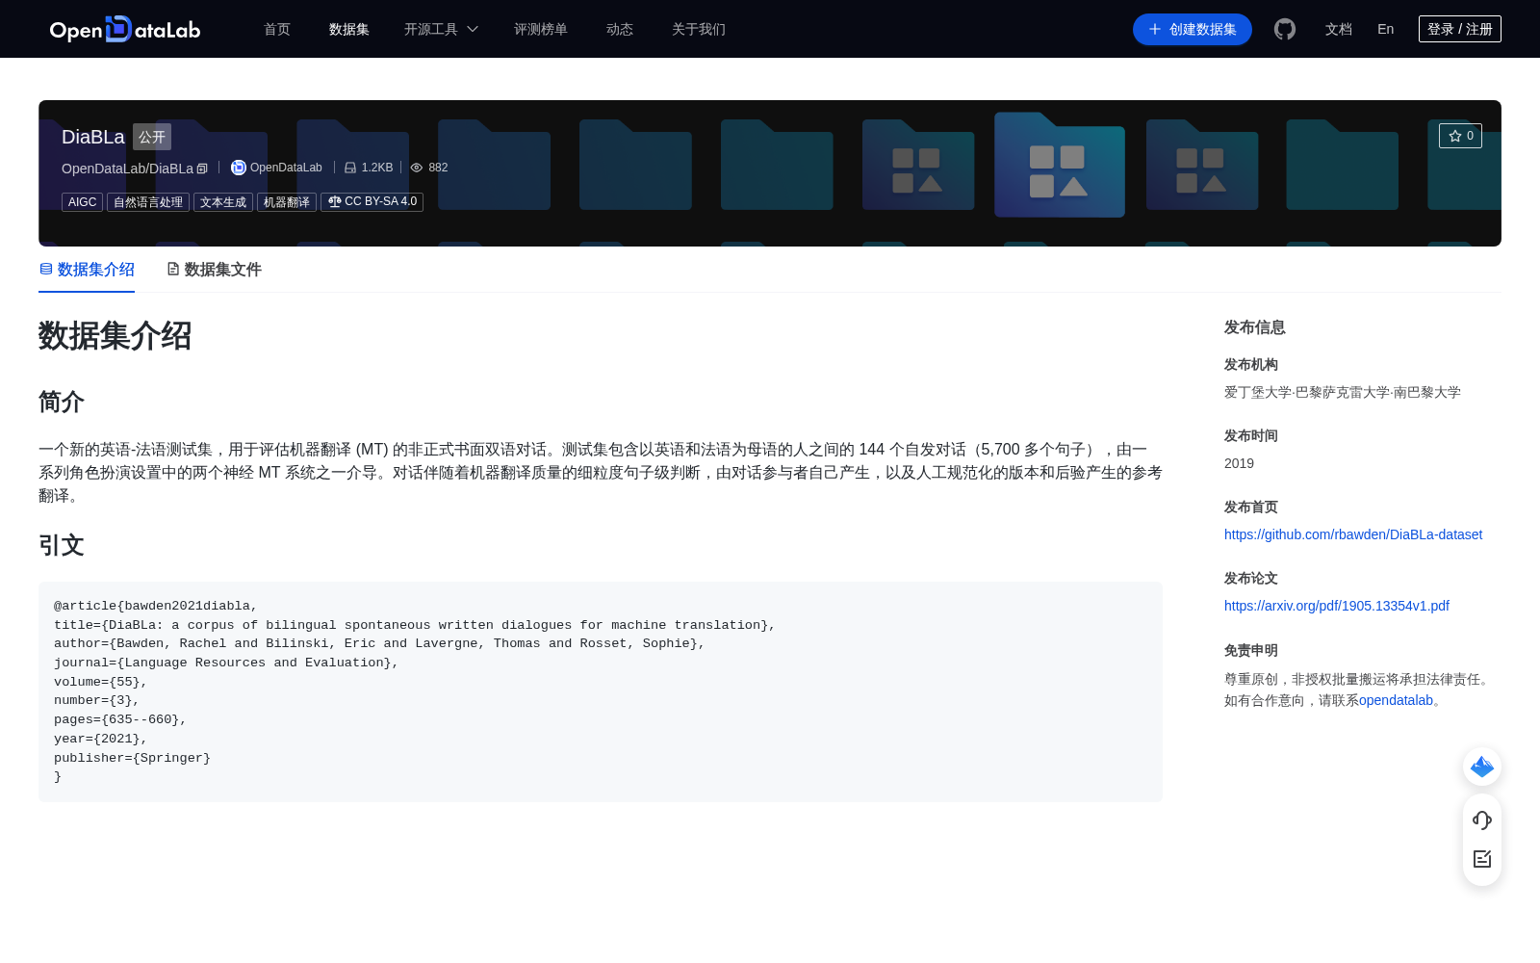
Task: Open the arxiv paper PDF link
Action: coord(1337,606)
